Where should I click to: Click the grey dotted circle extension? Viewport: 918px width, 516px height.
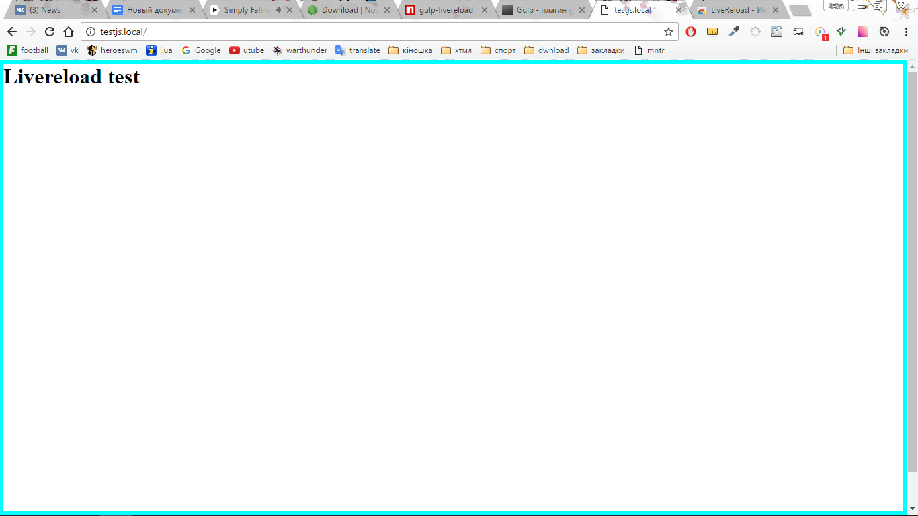click(x=755, y=32)
